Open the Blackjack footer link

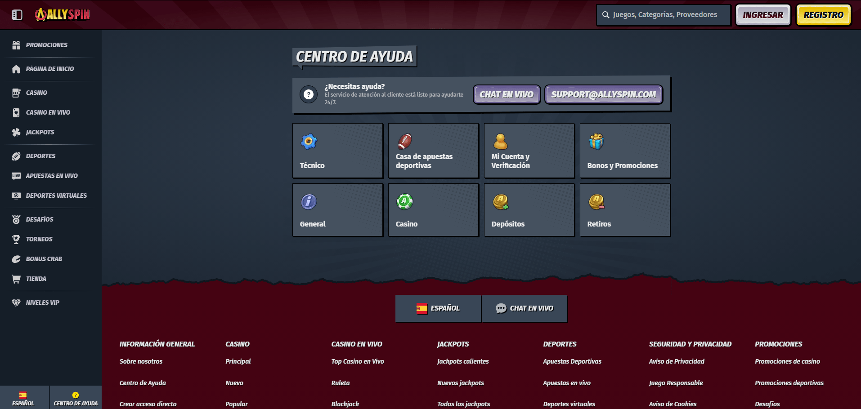[x=345, y=404]
